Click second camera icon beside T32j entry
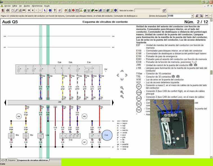Screen dimensions: 213x166 click(x=178, y=76)
